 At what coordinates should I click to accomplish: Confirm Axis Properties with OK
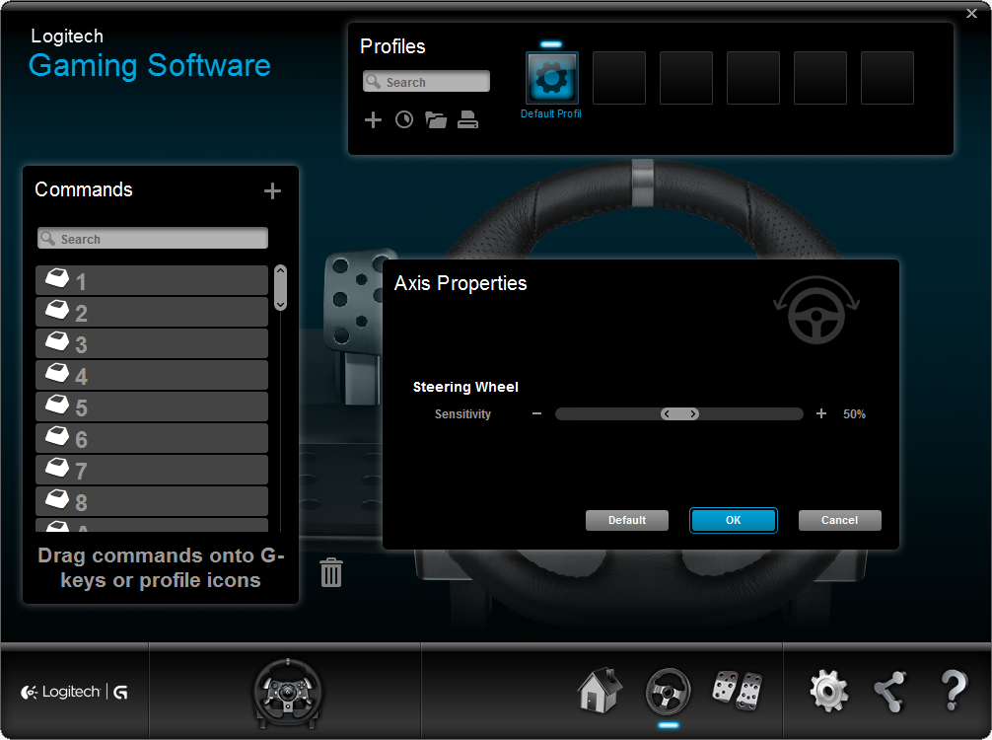click(734, 520)
